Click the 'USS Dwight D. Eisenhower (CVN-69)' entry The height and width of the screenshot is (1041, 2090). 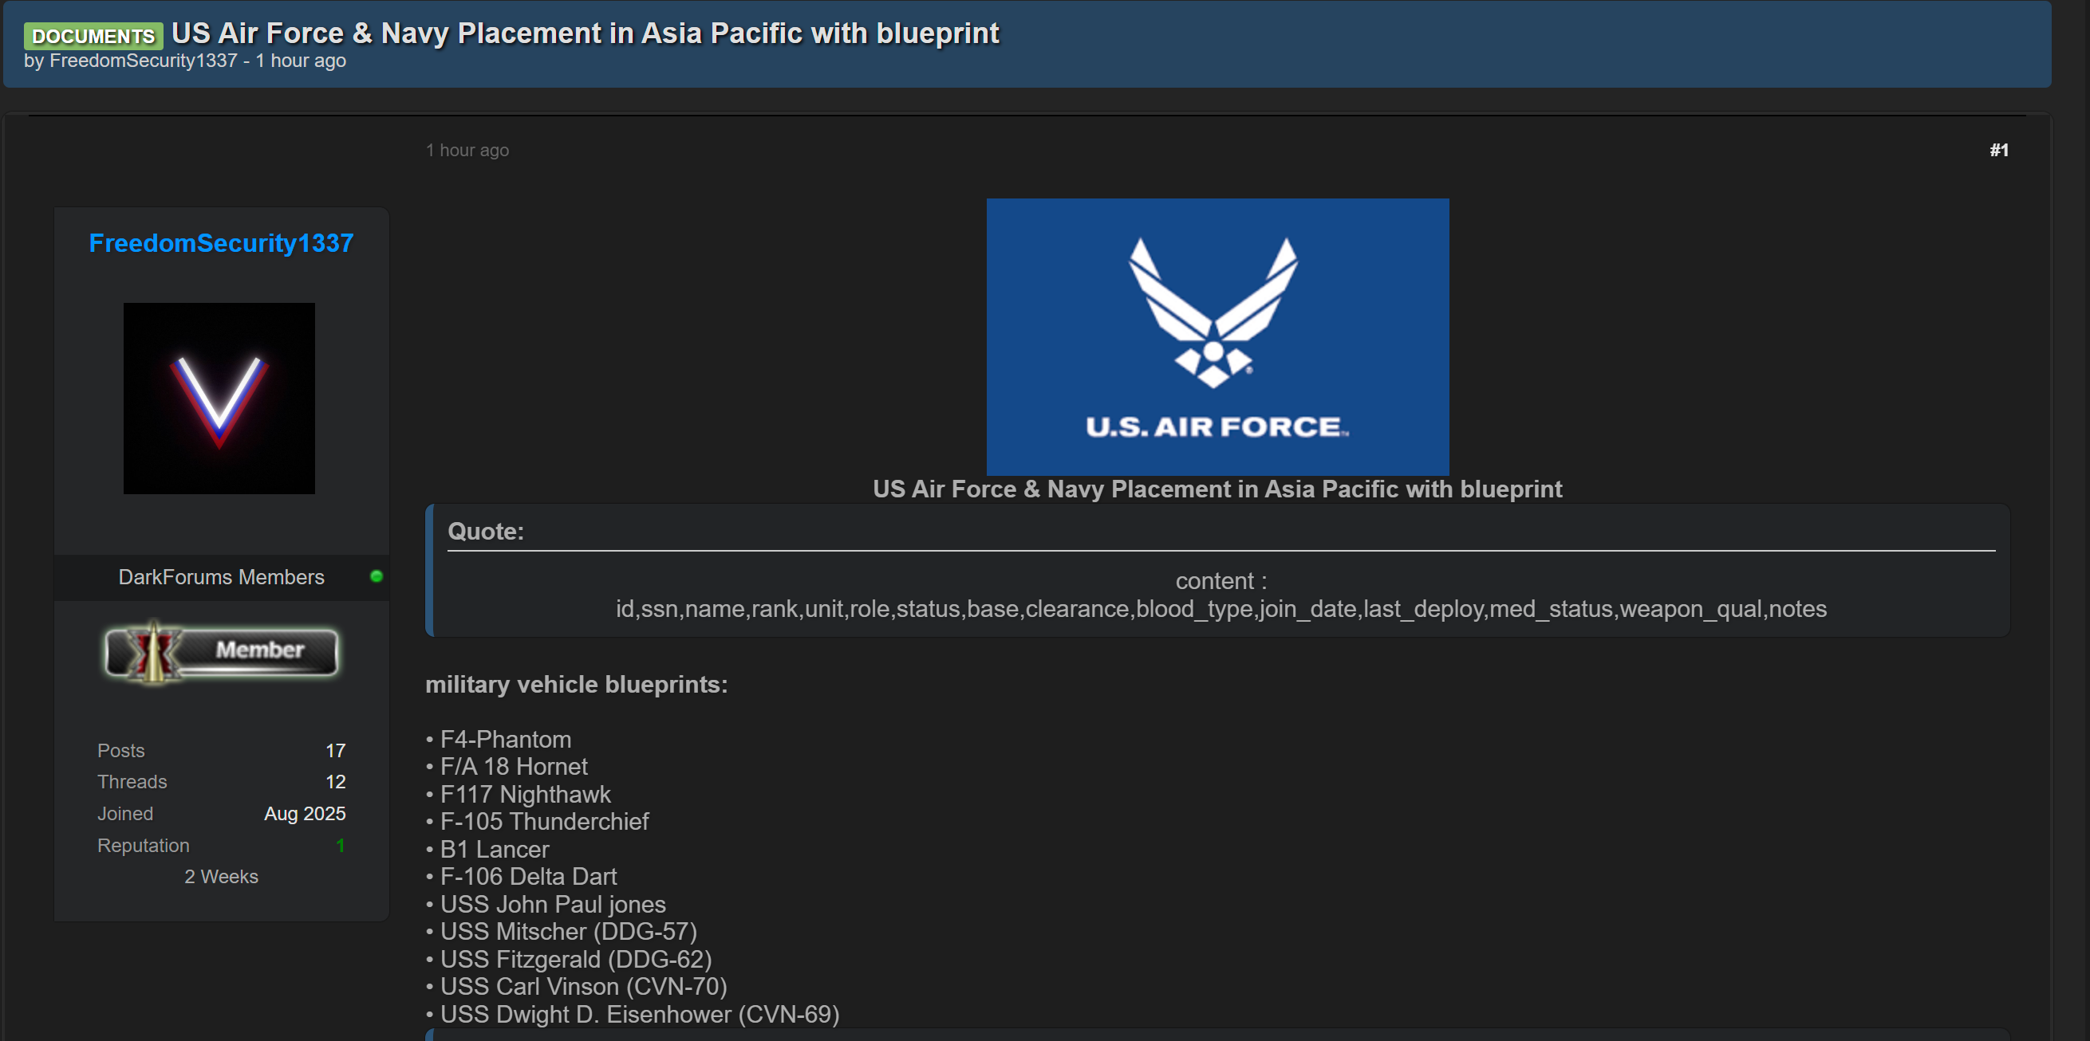[x=639, y=1015]
